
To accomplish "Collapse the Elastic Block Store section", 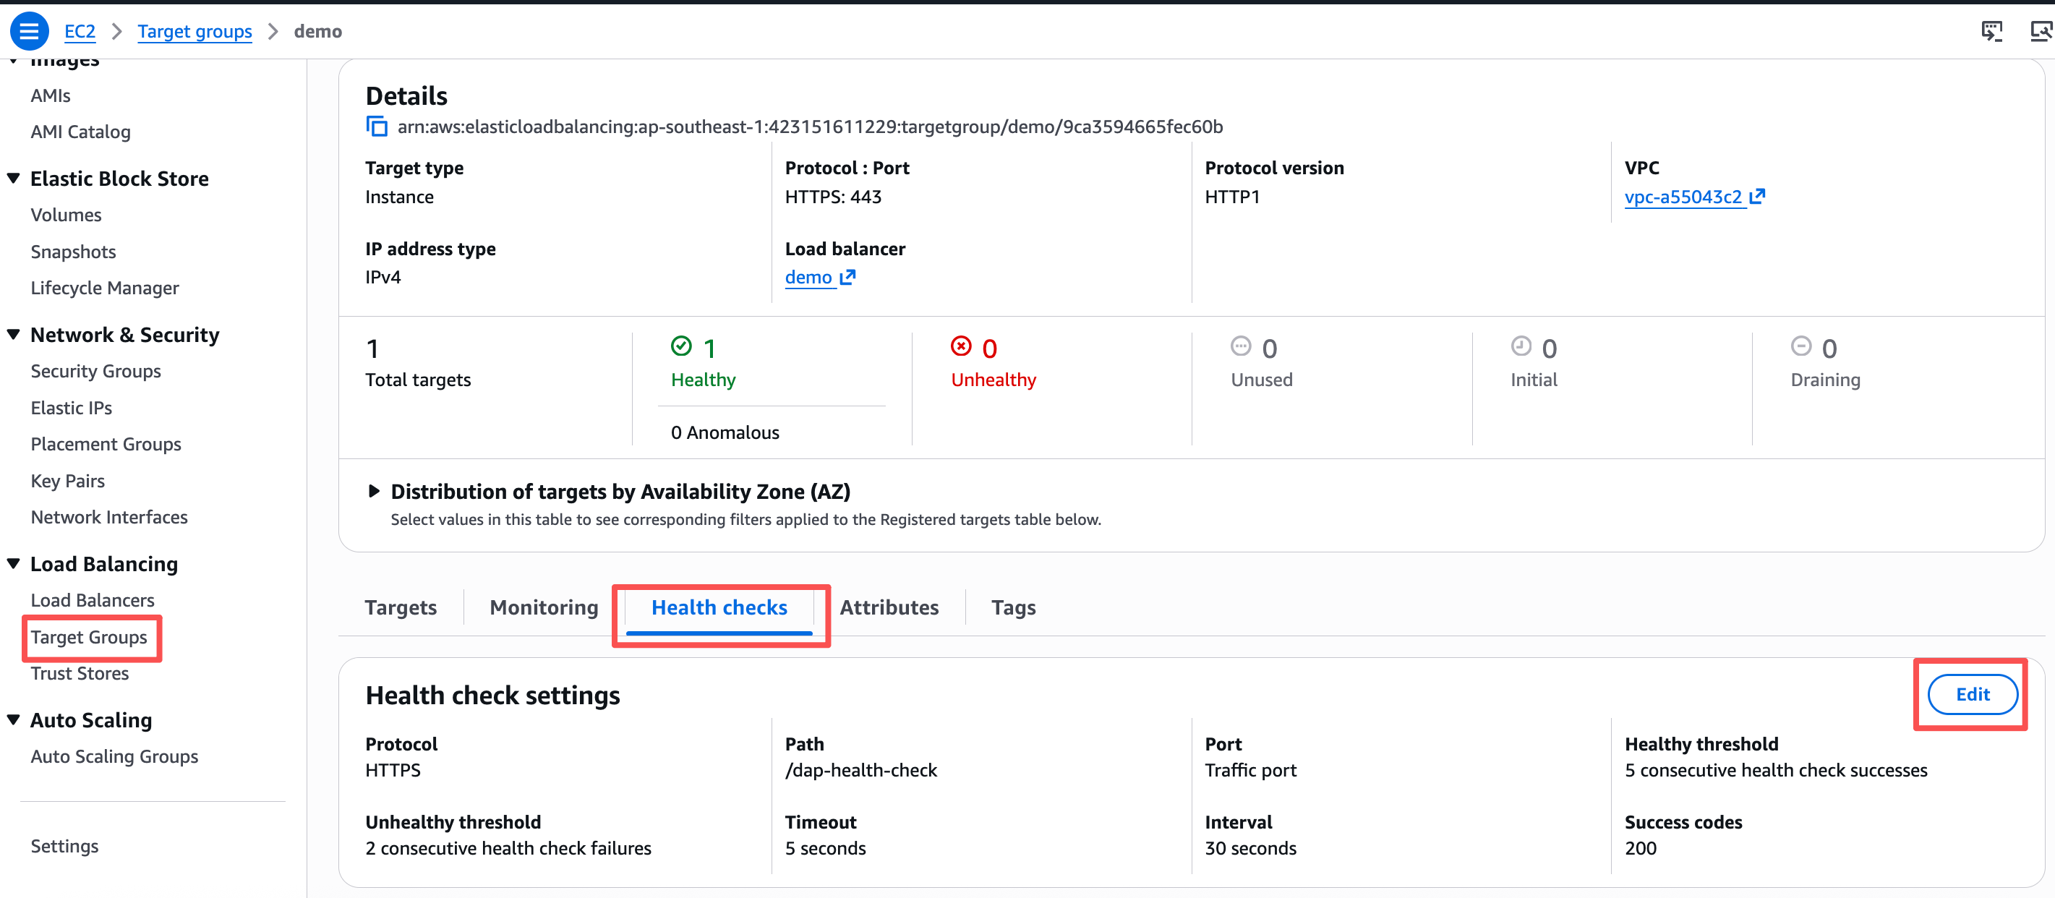I will tap(14, 178).
